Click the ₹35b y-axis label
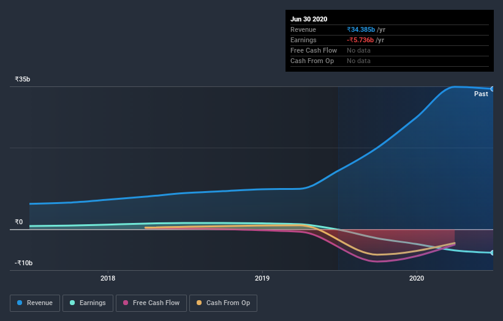Viewport: 503px width, 321px height. [x=23, y=79]
